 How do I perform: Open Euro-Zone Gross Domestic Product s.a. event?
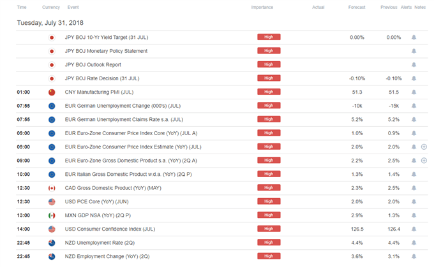point(131,161)
